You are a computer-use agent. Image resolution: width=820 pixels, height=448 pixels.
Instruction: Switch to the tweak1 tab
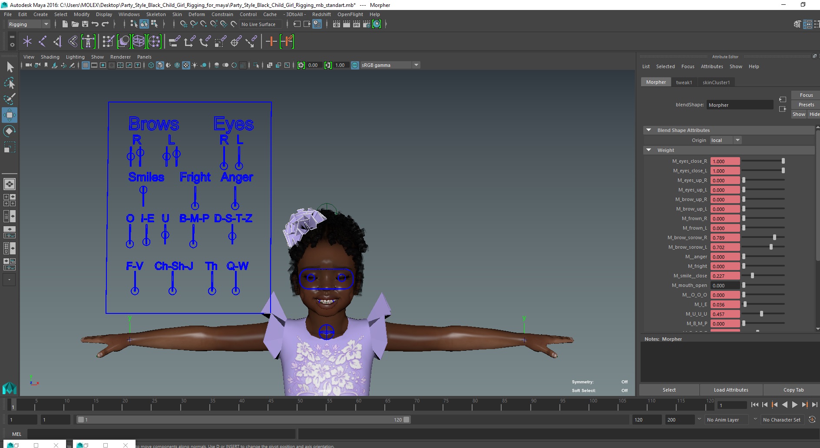tap(684, 82)
